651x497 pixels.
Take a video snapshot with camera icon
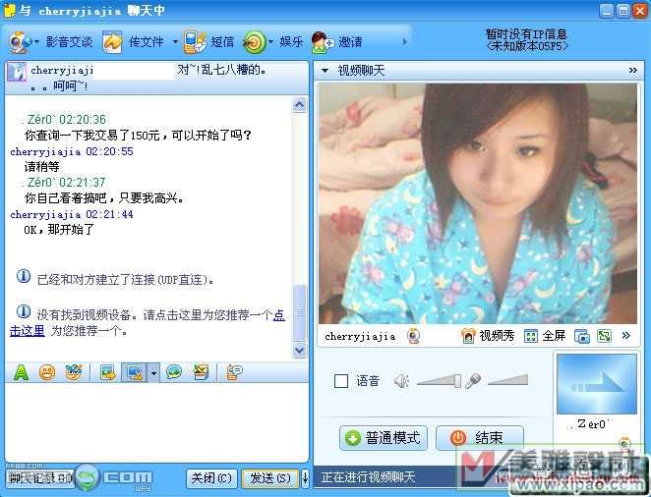tap(581, 336)
